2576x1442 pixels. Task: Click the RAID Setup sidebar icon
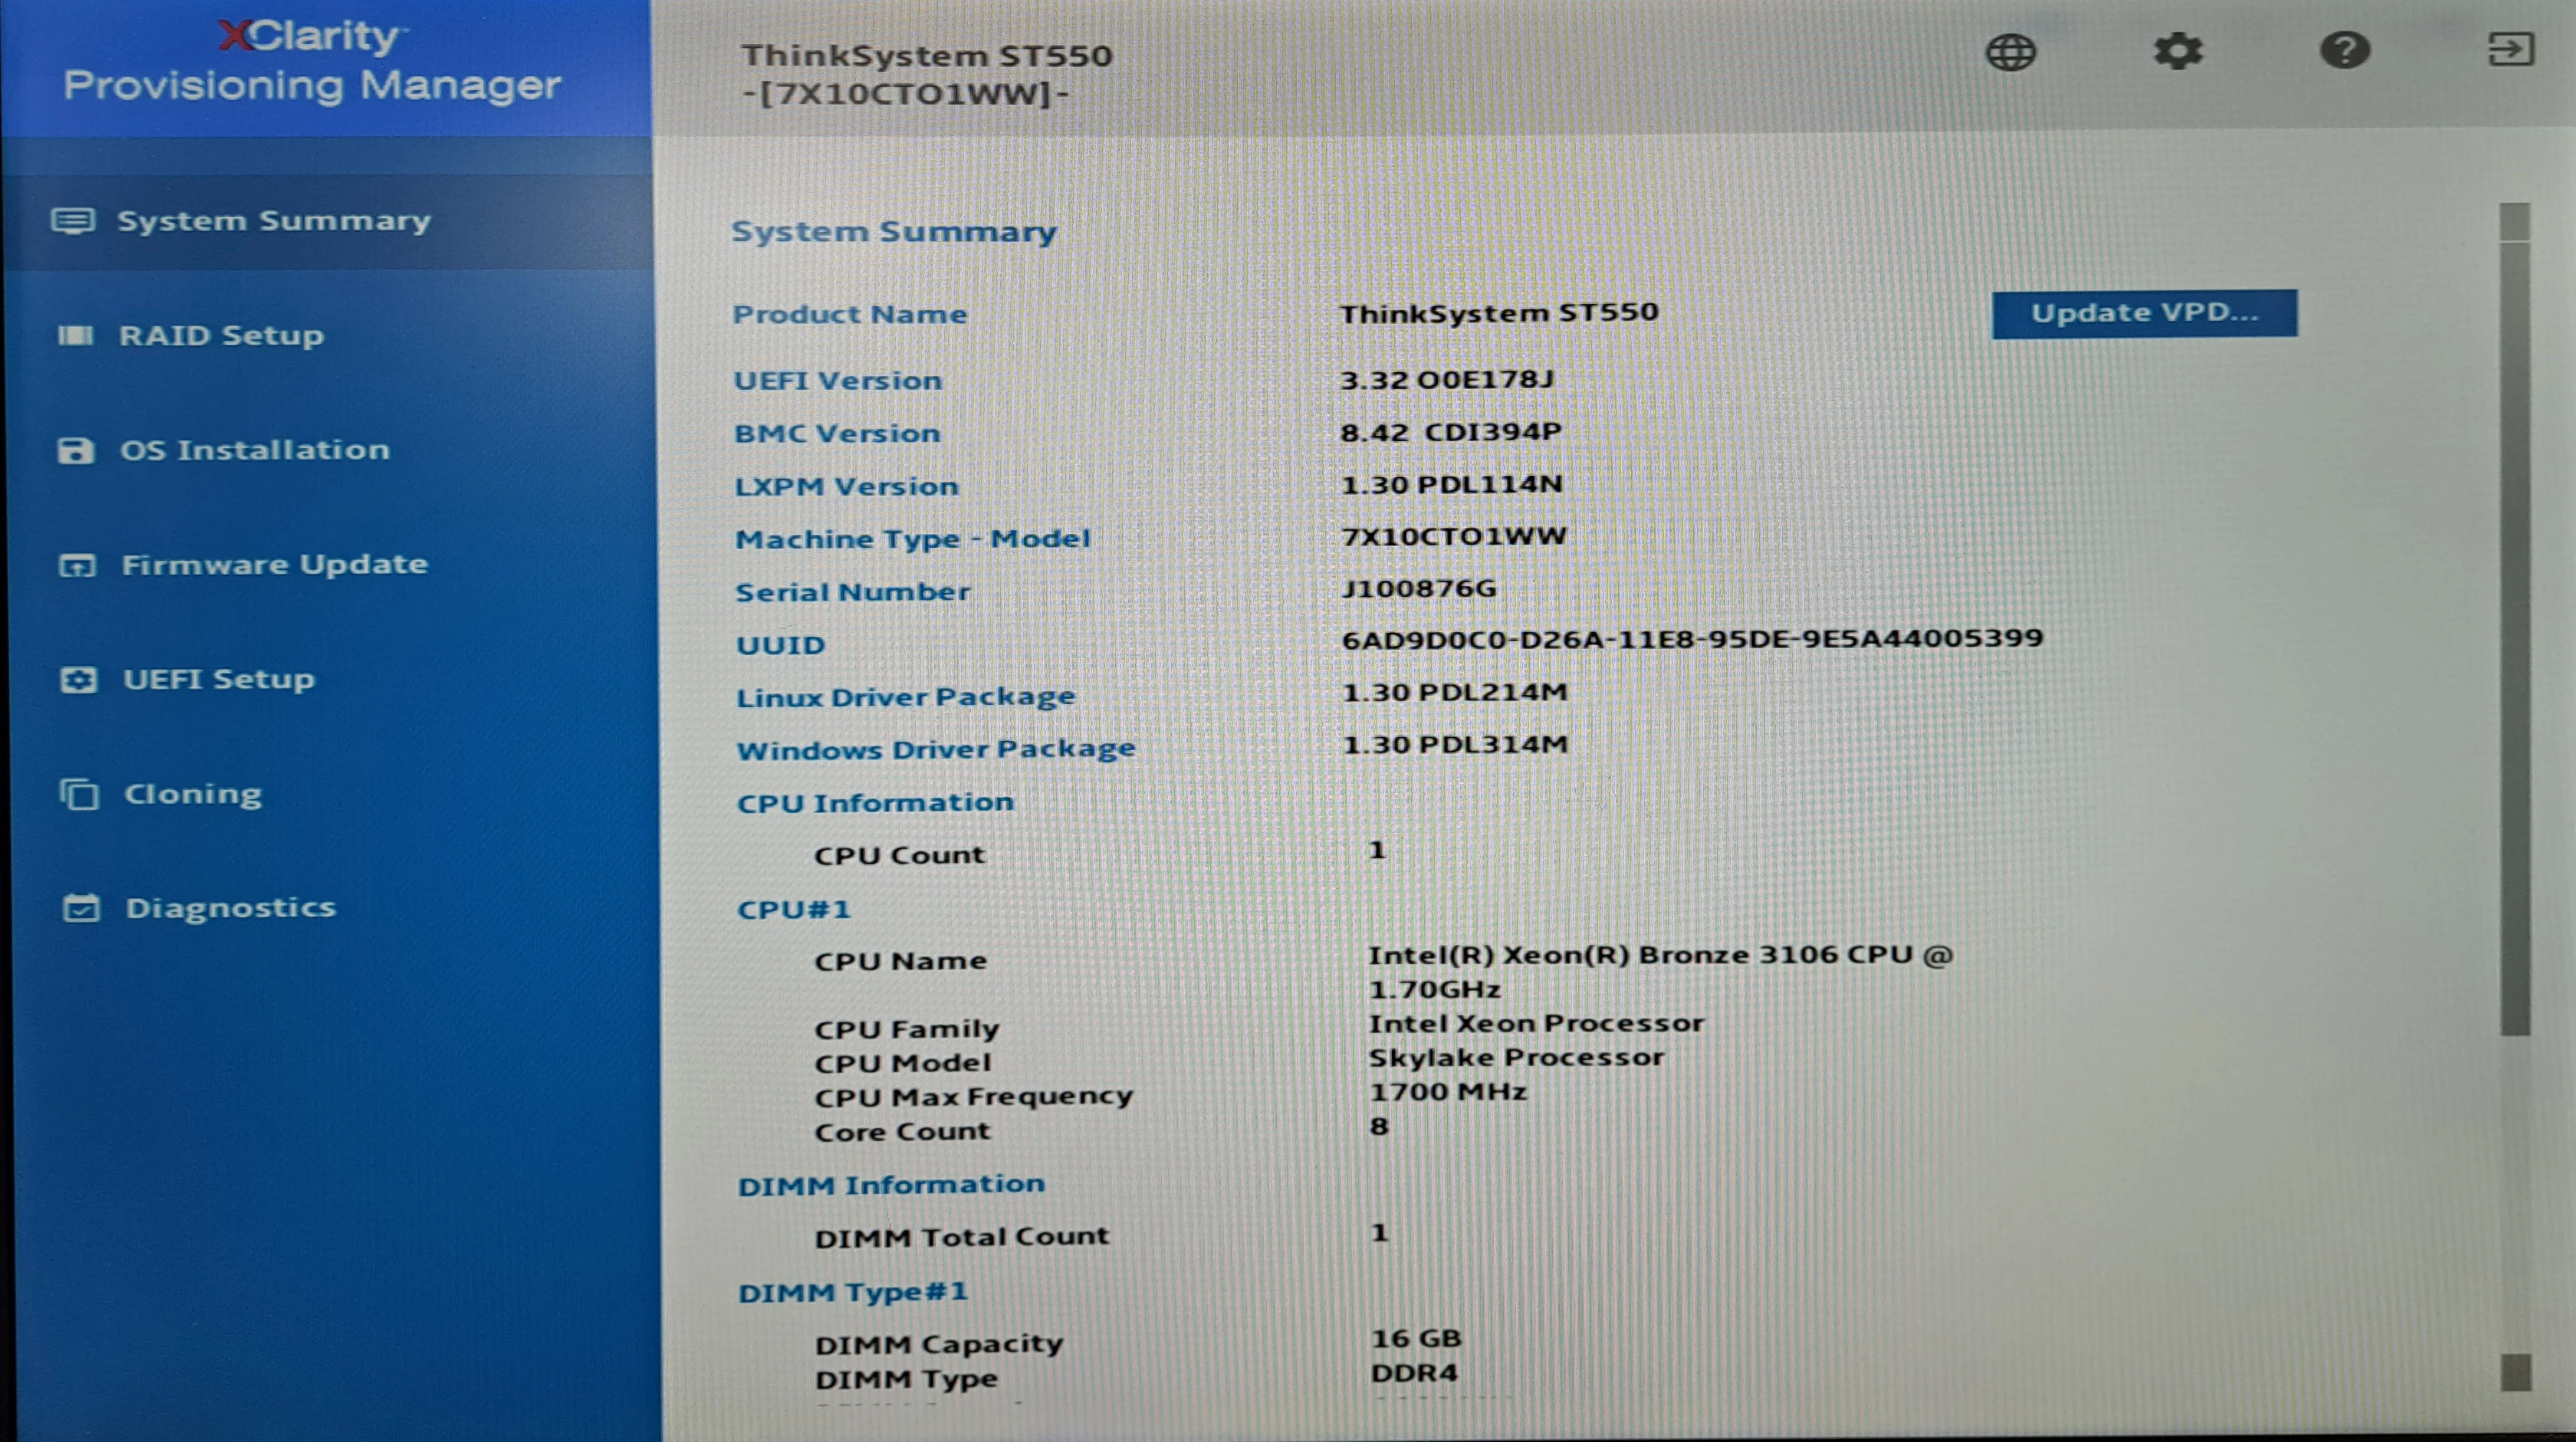click(75, 336)
